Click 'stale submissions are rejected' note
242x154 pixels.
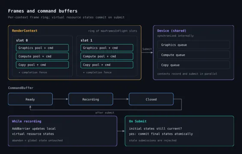pyautogui.click(x=153, y=140)
